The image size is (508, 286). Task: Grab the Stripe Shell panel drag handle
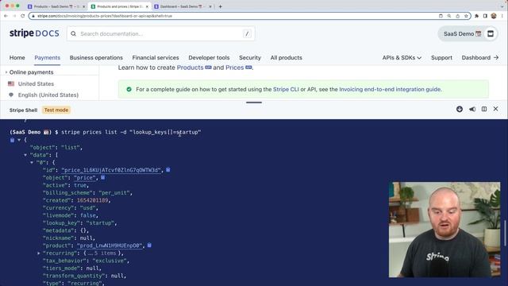click(x=254, y=102)
